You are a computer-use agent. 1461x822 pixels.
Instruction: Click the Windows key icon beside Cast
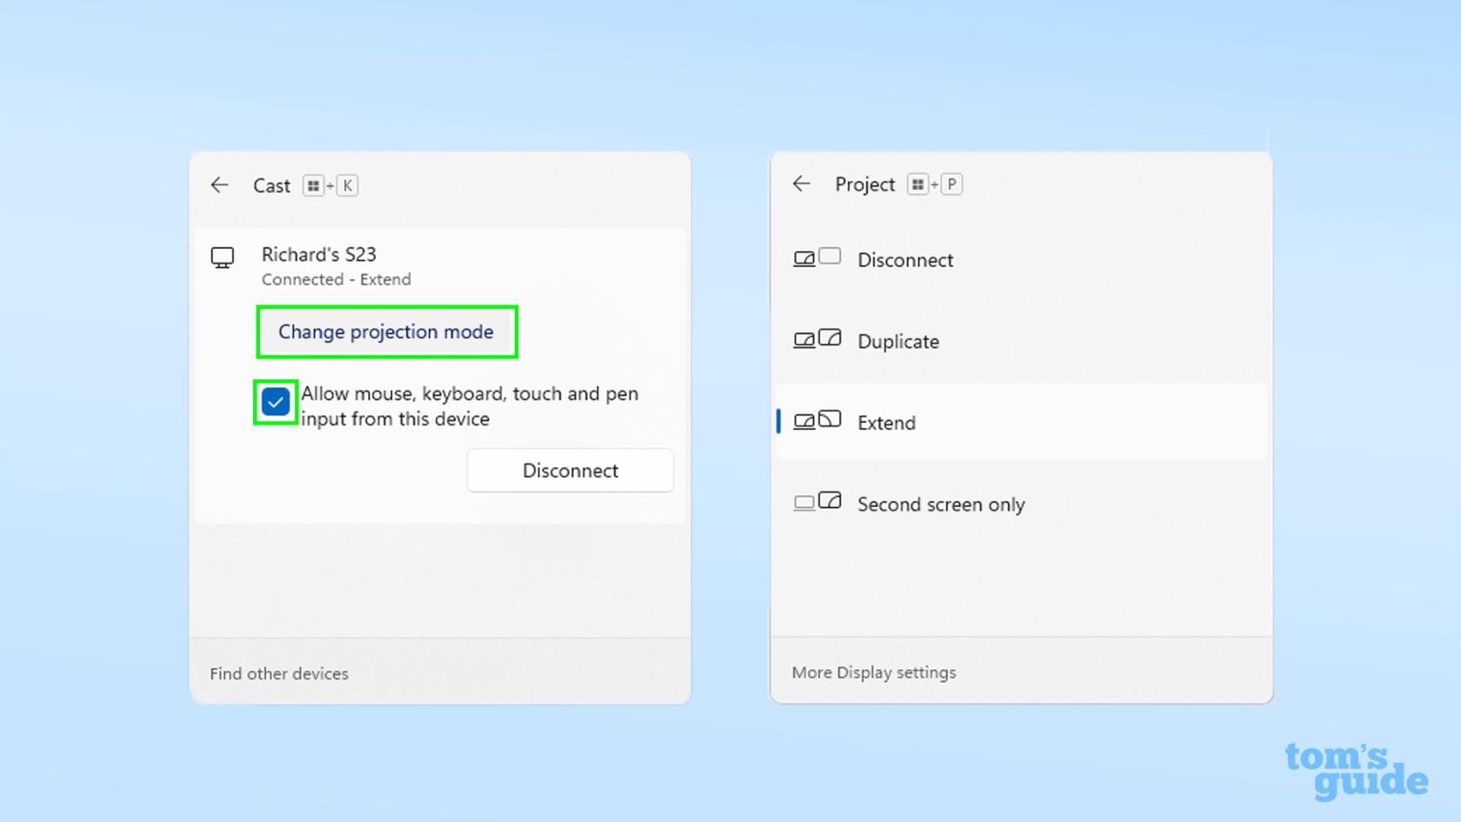[x=313, y=185]
